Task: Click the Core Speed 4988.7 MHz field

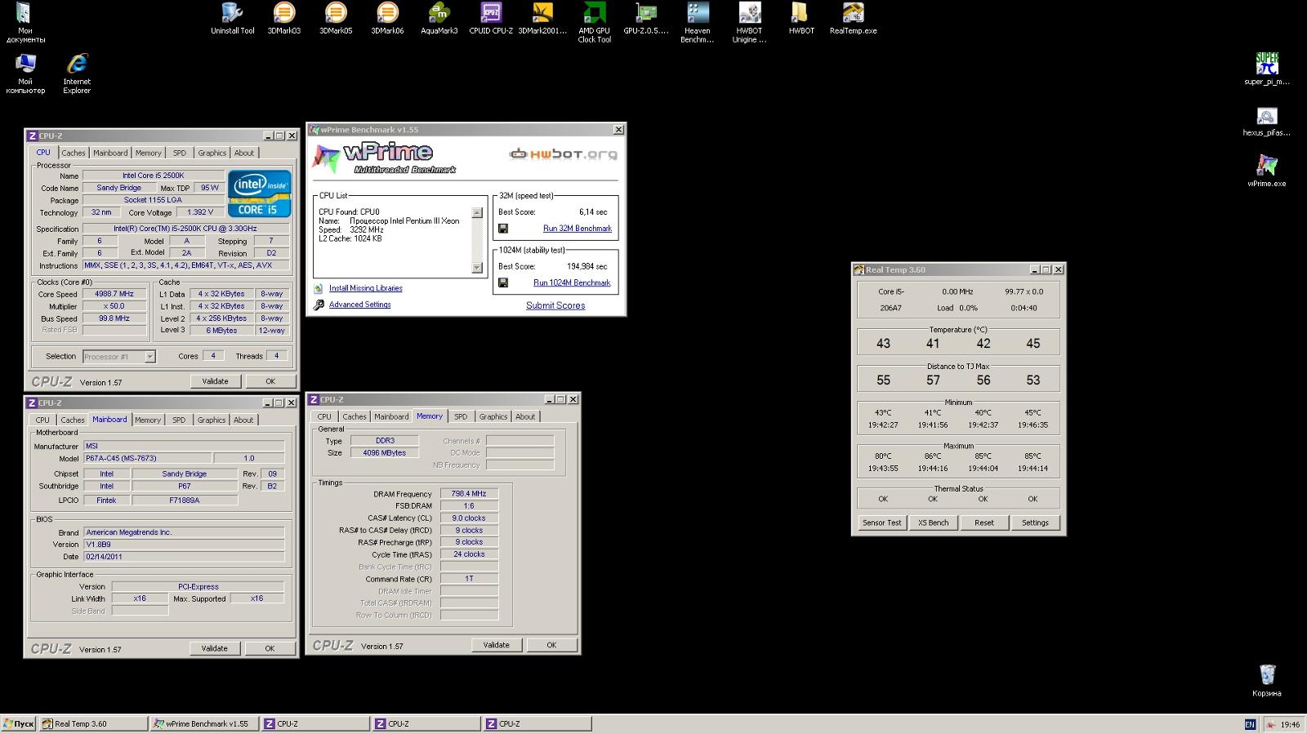Action: (114, 294)
